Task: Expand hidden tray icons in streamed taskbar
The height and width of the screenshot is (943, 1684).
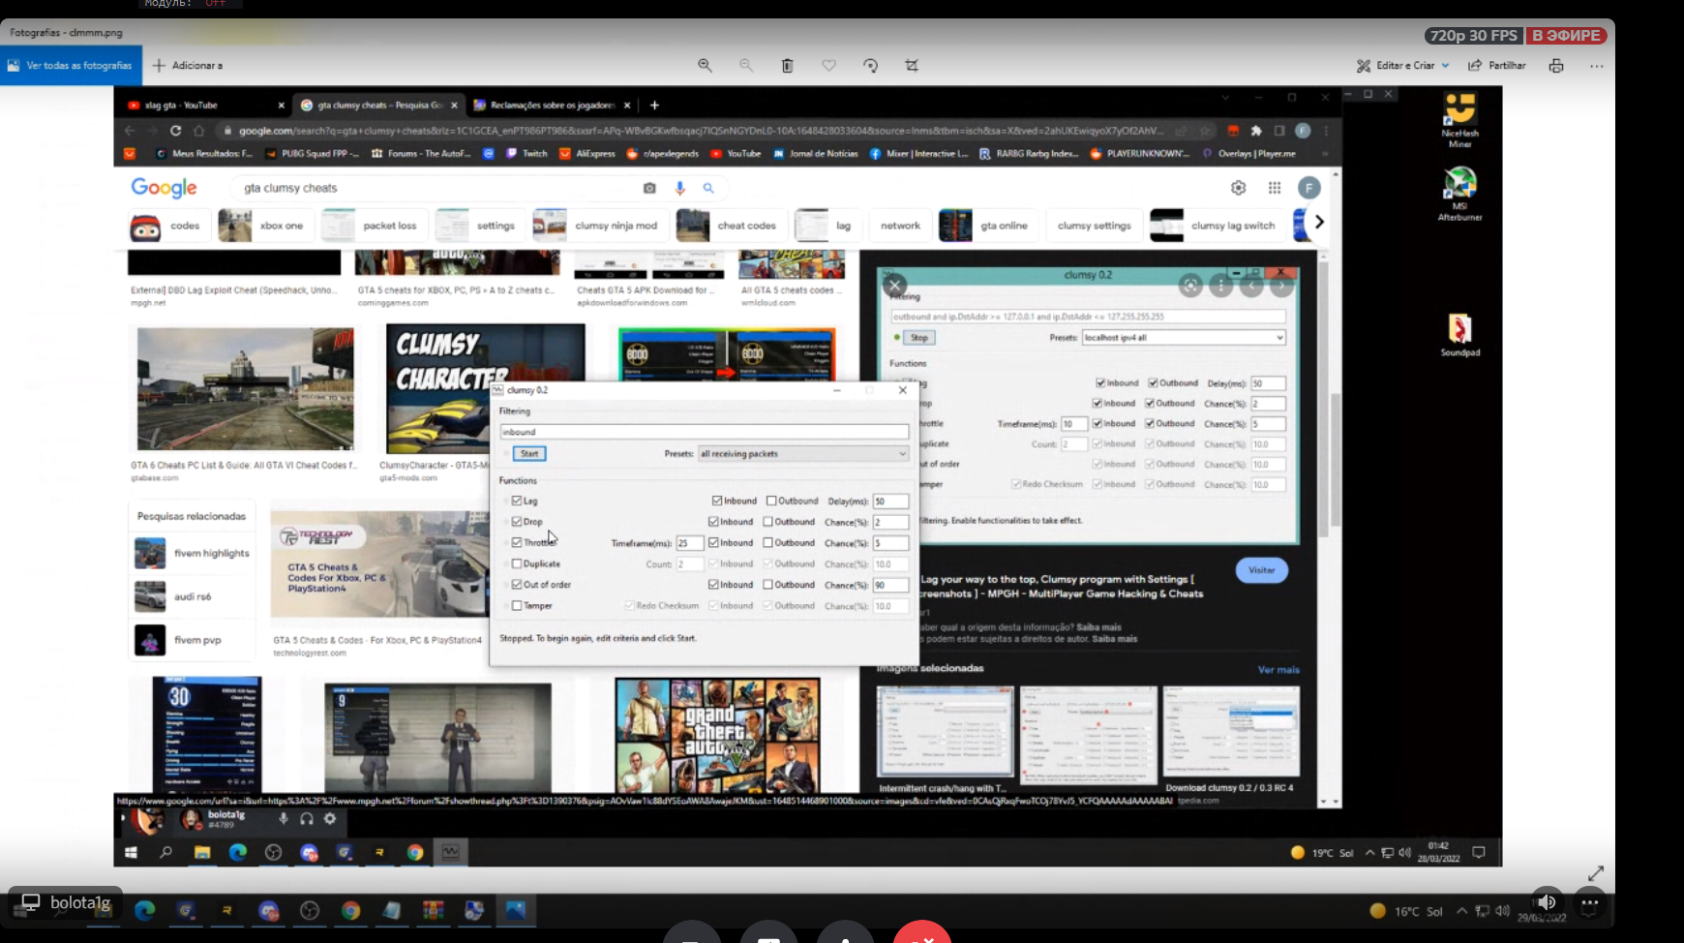Action: 1369,853
